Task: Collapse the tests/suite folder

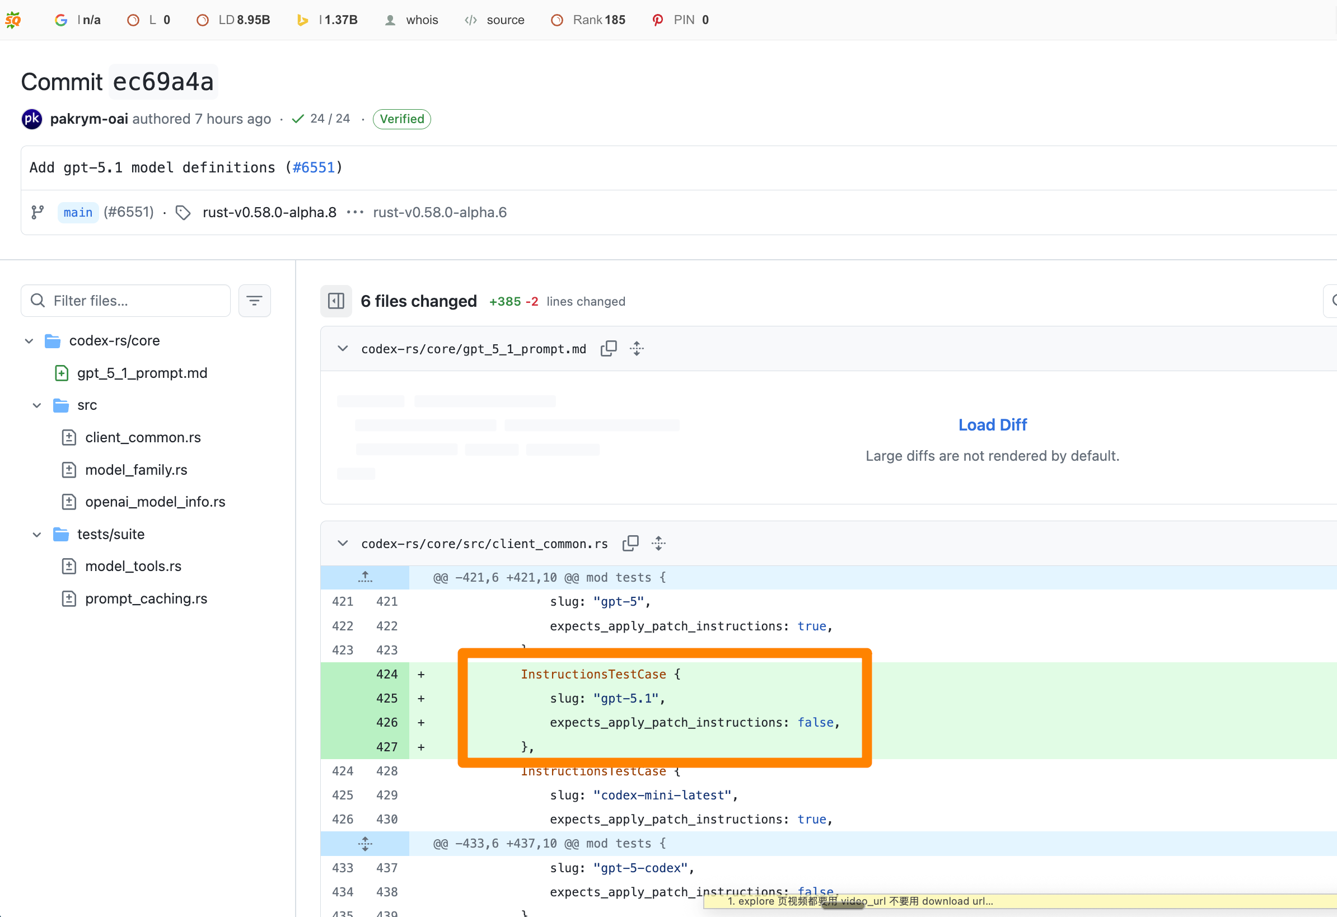Action: tap(38, 534)
